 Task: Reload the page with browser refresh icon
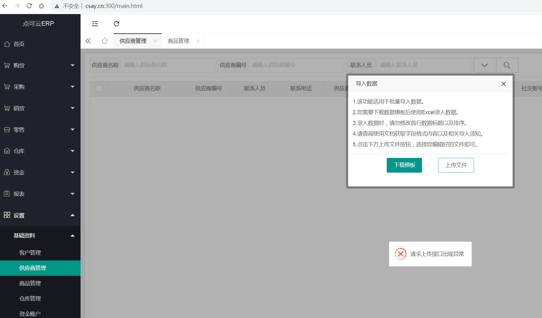29,6
